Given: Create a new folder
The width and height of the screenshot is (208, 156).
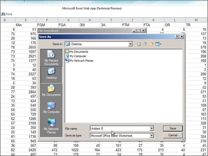Looking at the screenshot, I should (x=151, y=44).
